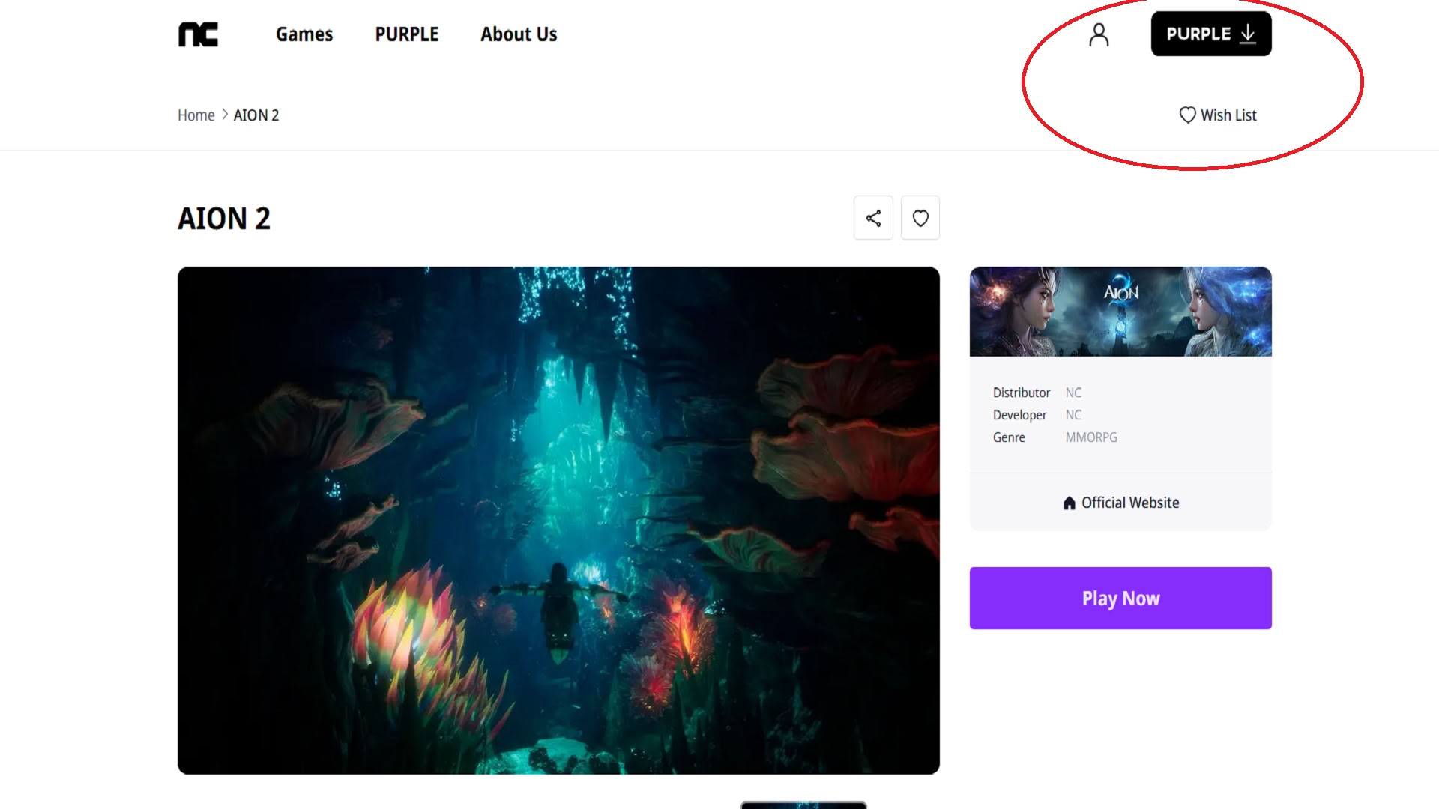This screenshot has height=809, width=1439.
Task: Click the underwater cave gameplay screenshot
Action: pos(558,521)
